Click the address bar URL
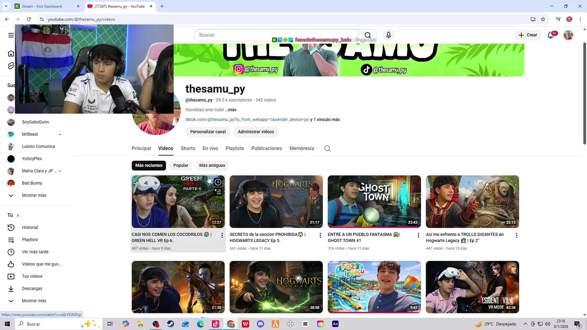This screenshot has height=330, width=587. pos(81,19)
